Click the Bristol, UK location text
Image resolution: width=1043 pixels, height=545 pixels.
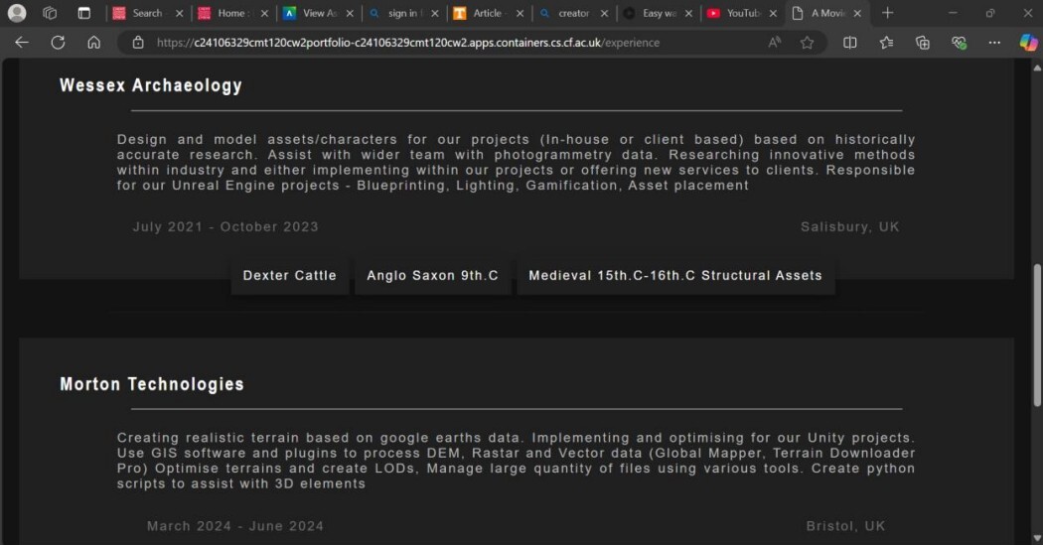tap(845, 526)
